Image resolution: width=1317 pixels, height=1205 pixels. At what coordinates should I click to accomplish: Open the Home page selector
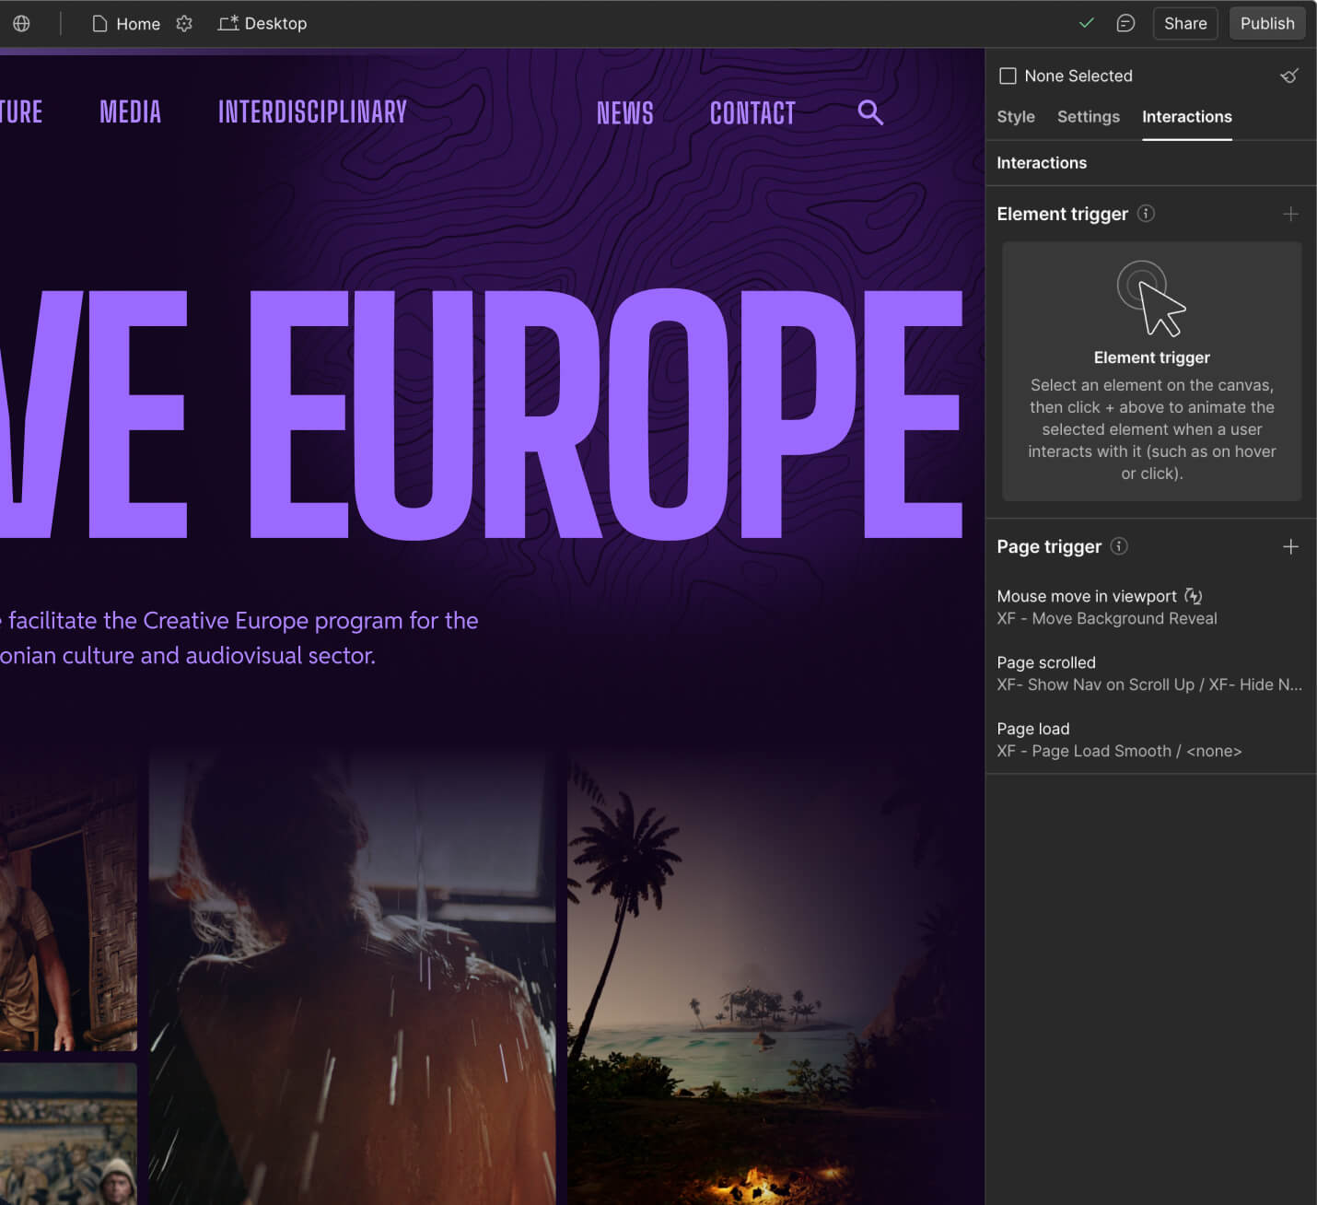126,23
